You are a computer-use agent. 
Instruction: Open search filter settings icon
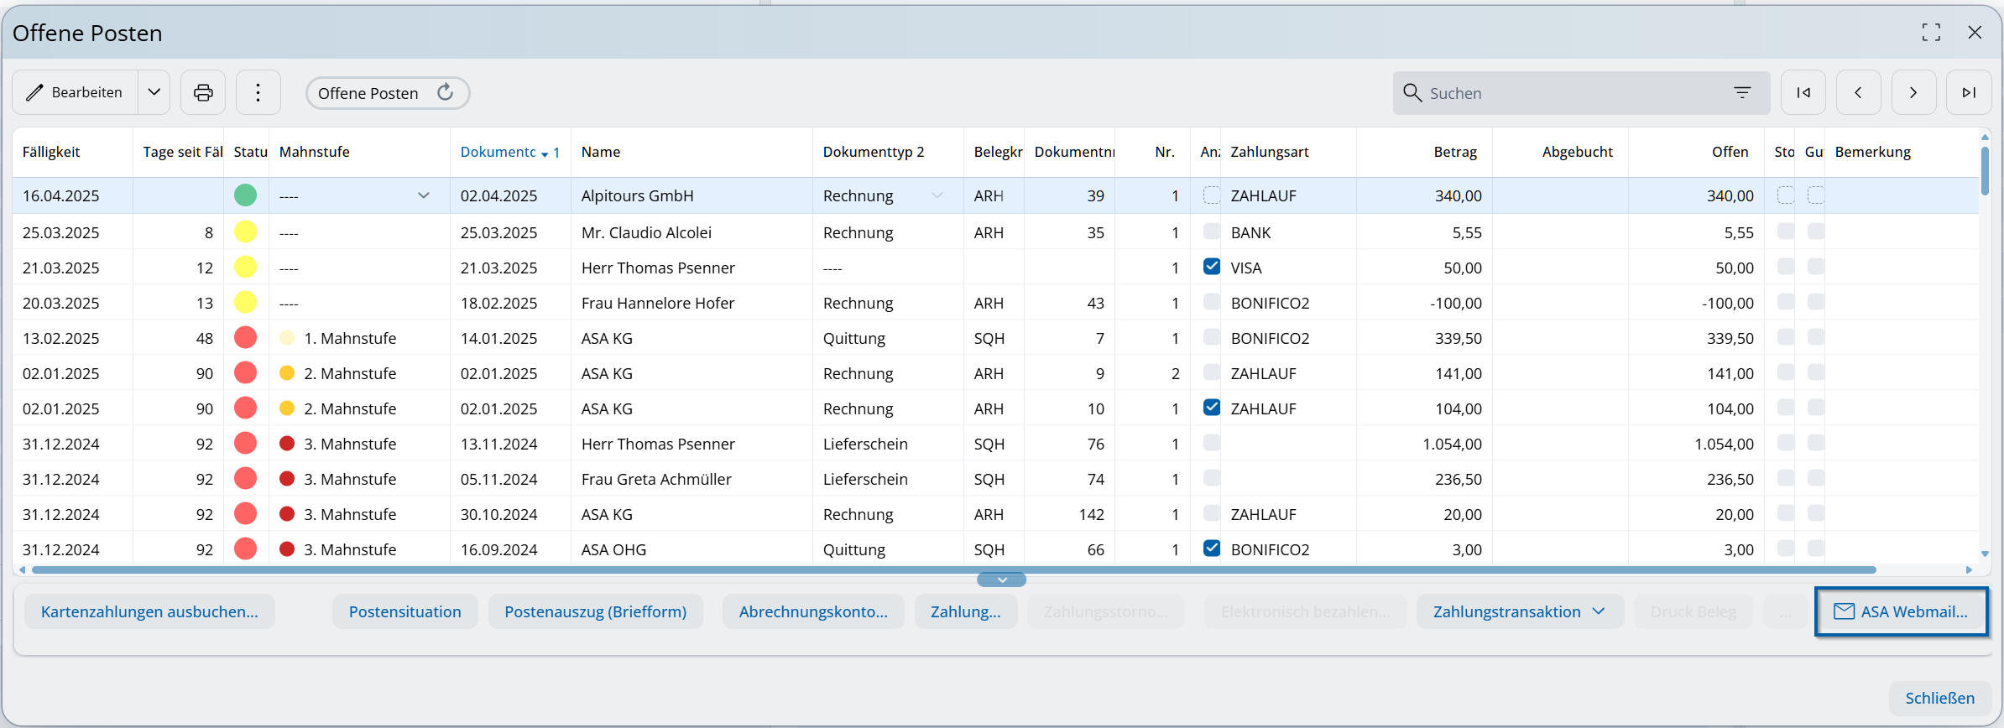pyautogui.click(x=1742, y=92)
